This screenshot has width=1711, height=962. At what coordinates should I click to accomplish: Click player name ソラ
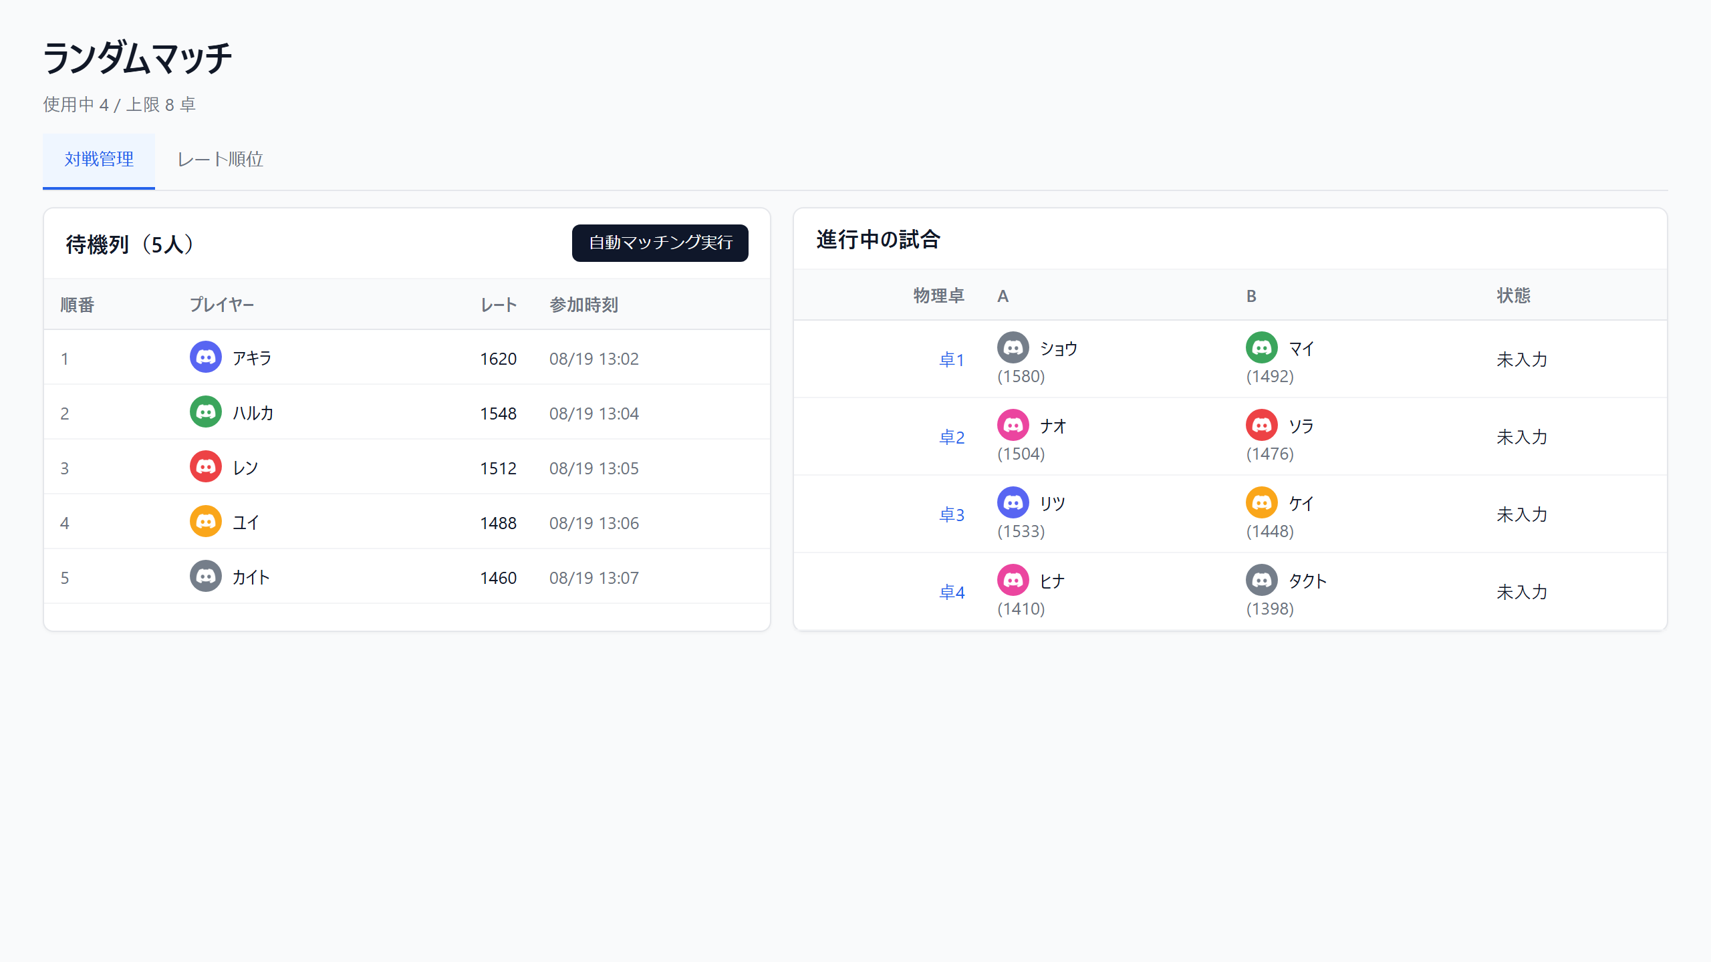[x=1301, y=426]
